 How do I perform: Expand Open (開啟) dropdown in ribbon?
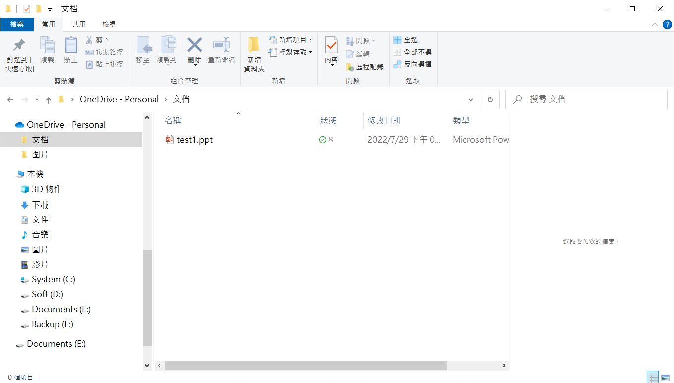tap(360, 41)
